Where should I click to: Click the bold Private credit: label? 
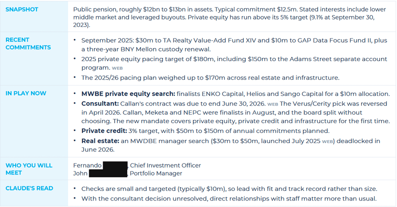point(104,131)
